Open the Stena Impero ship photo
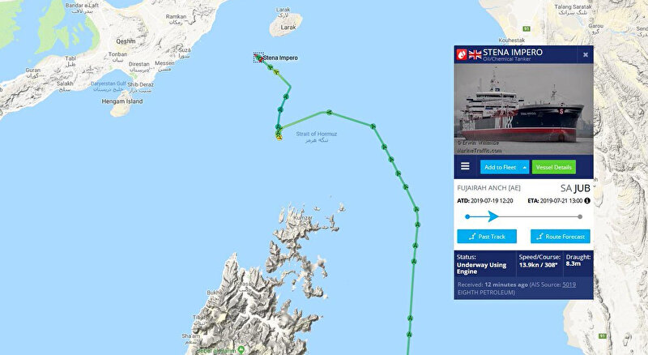This screenshot has height=355, width=648. pyautogui.click(x=523, y=109)
